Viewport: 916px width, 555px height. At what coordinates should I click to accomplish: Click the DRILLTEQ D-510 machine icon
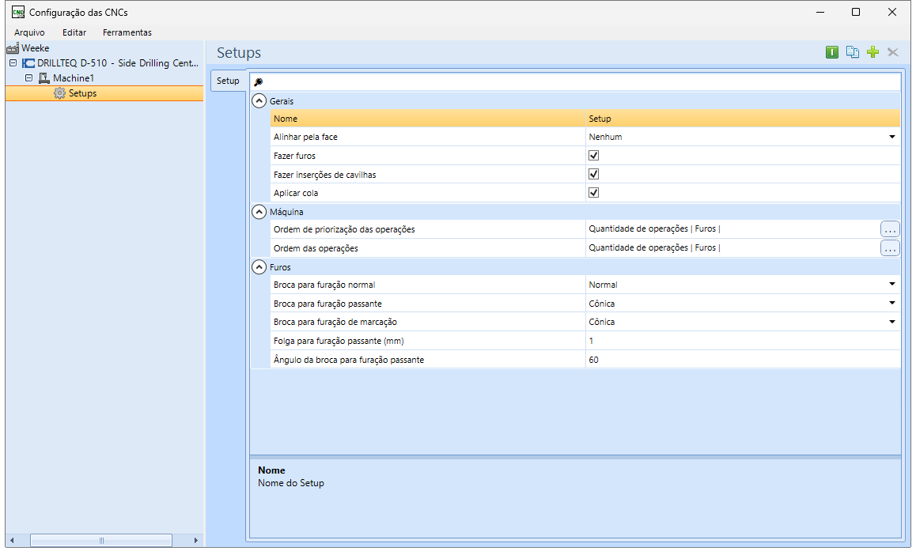28,63
